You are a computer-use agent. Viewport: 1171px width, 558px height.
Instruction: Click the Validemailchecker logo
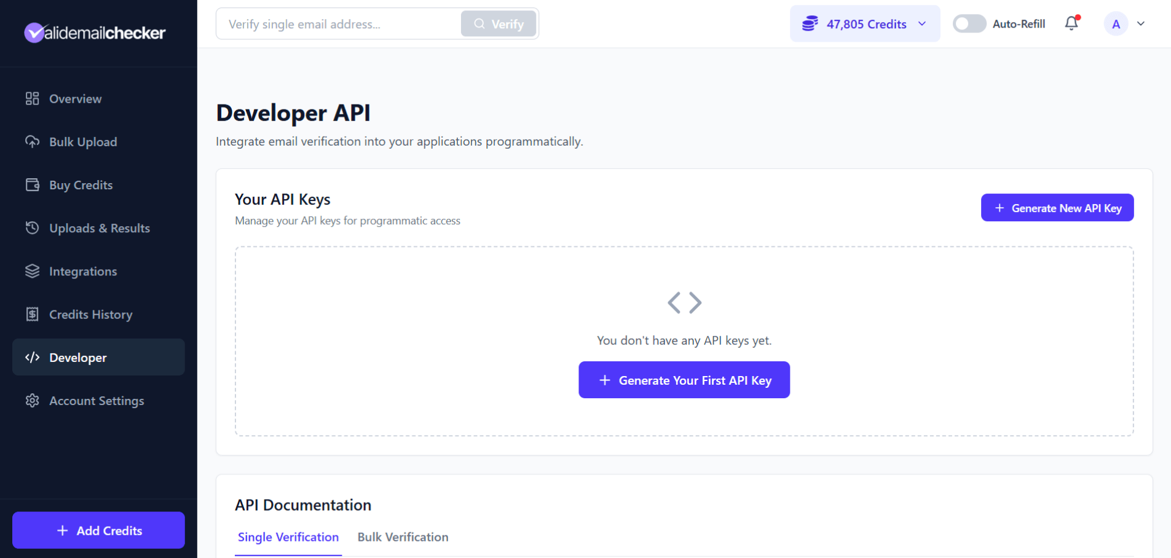[x=95, y=33]
